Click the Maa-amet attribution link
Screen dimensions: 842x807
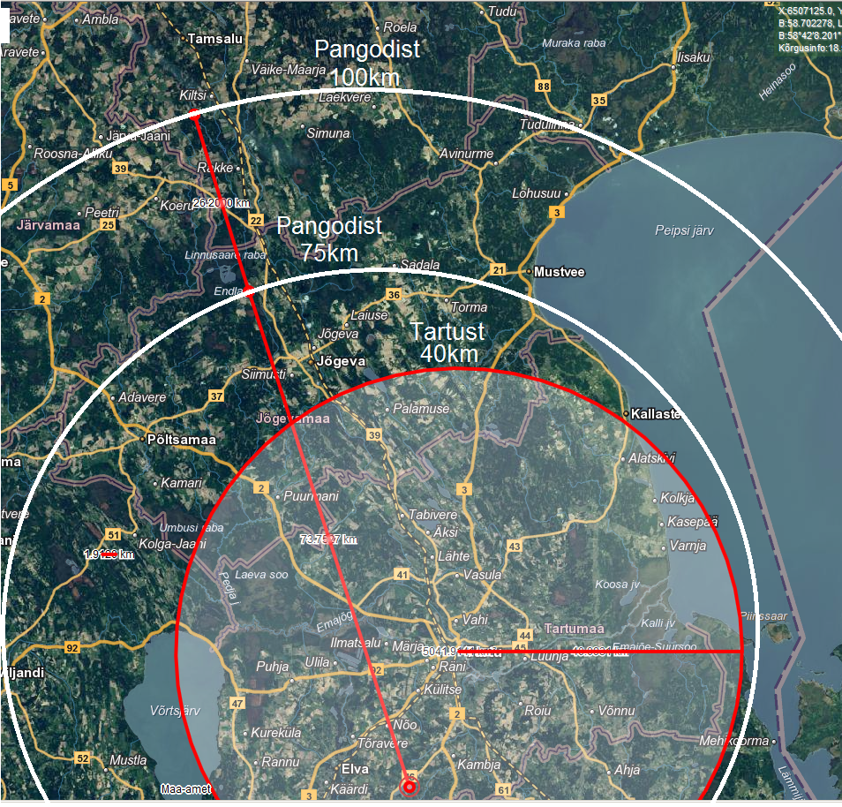coord(185,789)
